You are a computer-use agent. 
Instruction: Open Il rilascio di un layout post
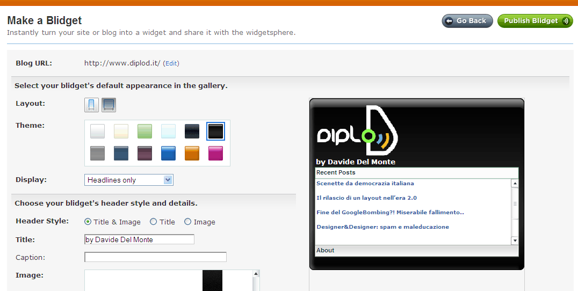[366, 198]
